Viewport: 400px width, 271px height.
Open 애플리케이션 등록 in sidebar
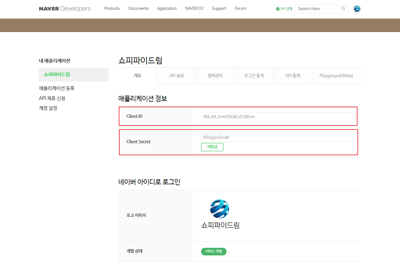57,88
